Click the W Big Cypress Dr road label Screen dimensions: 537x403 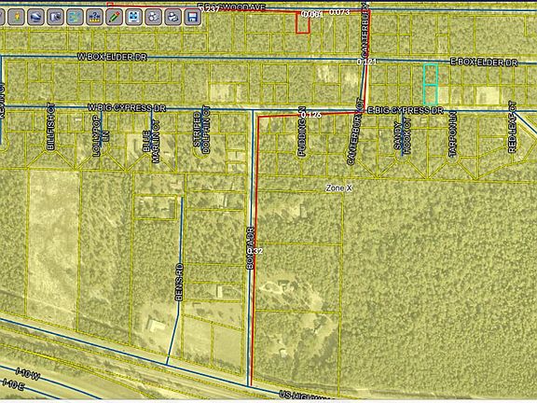(x=127, y=108)
